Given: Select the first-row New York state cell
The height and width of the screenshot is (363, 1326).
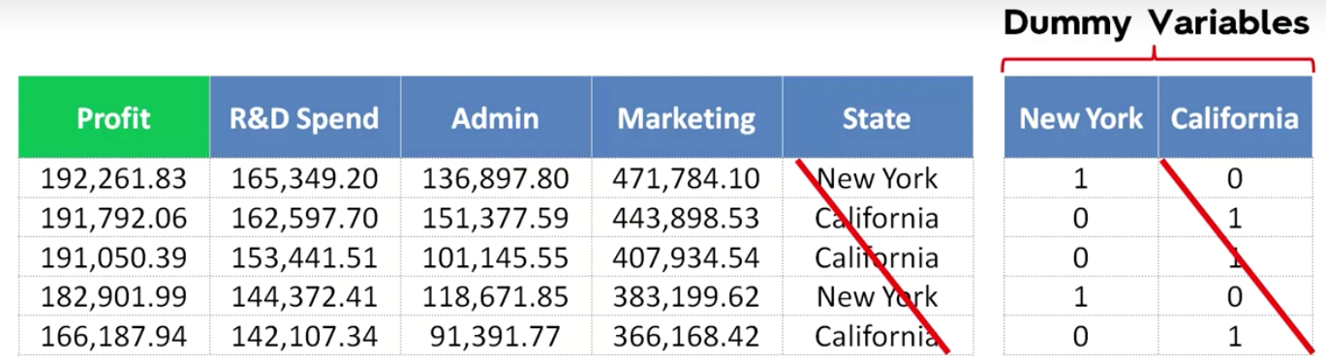Looking at the screenshot, I should pyautogui.click(x=878, y=178).
